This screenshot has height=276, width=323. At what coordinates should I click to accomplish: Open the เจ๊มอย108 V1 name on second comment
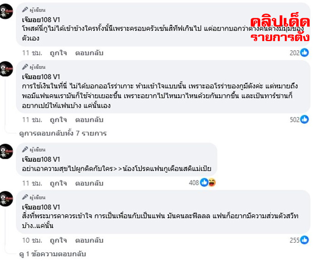(x=41, y=77)
